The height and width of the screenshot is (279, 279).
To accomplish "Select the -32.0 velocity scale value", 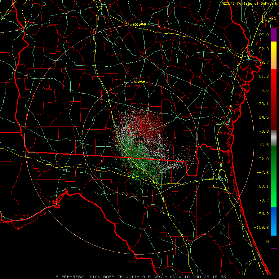I will pyautogui.click(x=263, y=159).
